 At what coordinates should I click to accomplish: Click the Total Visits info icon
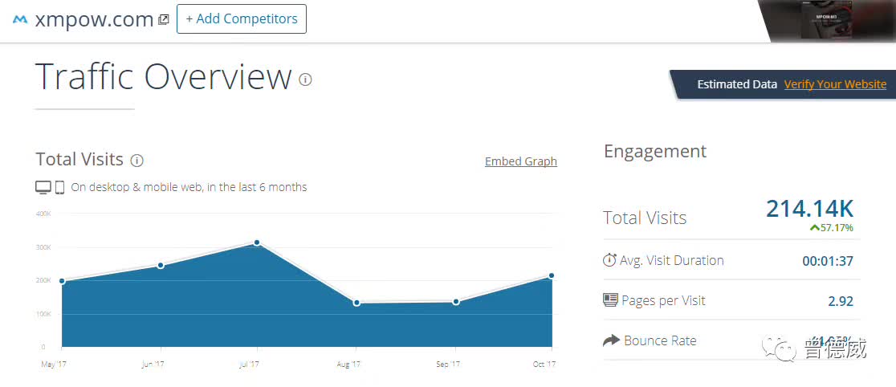(x=137, y=161)
